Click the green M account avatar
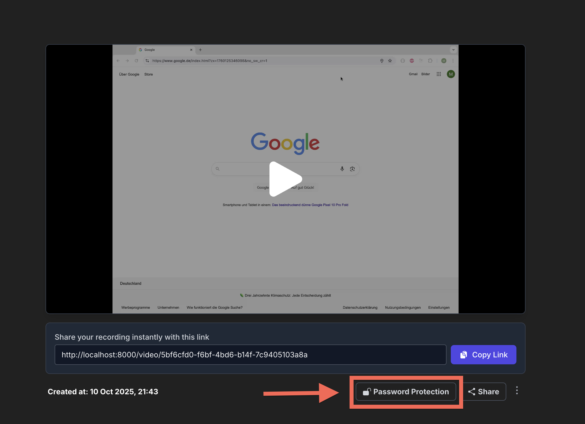 [x=451, y=74]
